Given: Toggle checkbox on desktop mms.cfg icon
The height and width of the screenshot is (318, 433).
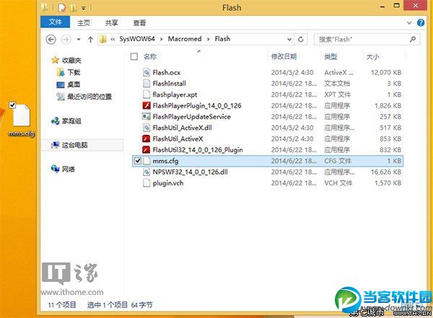Looking at the screenshot, I should pos(12,105).
